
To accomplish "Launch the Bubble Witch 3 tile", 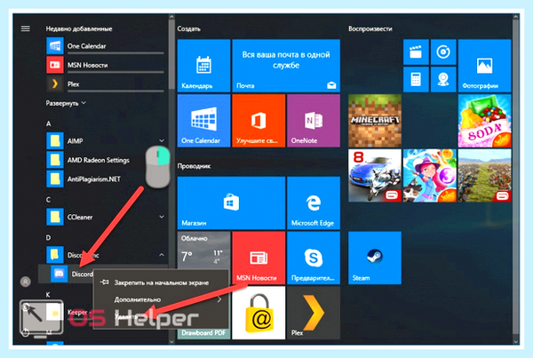I will click(x=430, y=175).
